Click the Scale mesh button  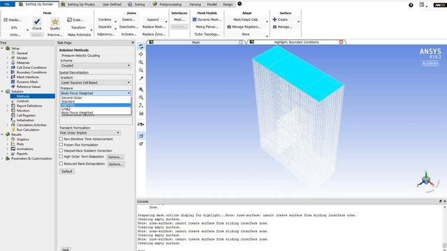[75, 20]
